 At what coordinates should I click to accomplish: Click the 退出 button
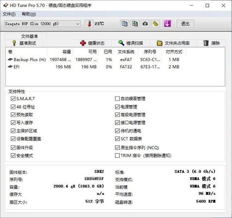pos(185,24)
